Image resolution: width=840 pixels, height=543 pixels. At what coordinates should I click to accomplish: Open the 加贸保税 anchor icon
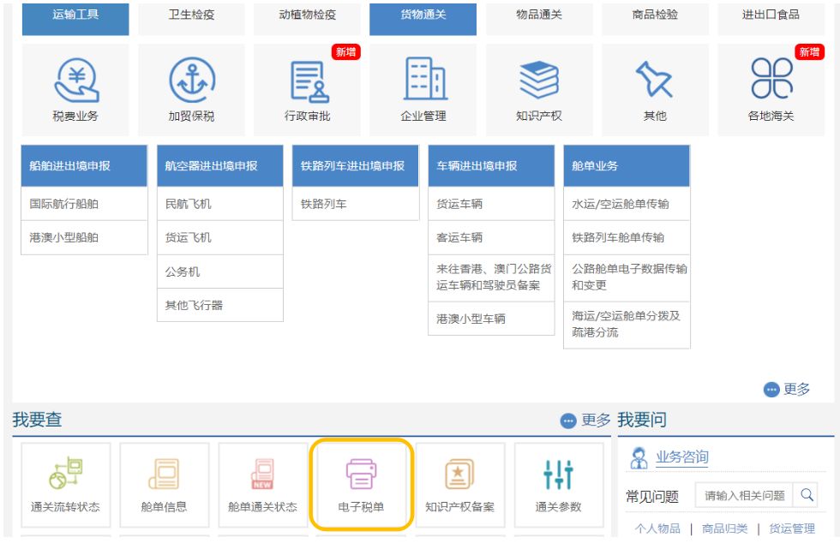tap(192, 81)
